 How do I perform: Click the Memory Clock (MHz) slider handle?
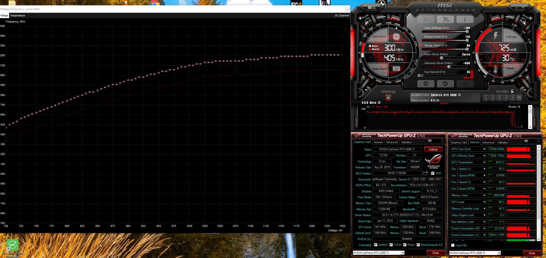449,67
